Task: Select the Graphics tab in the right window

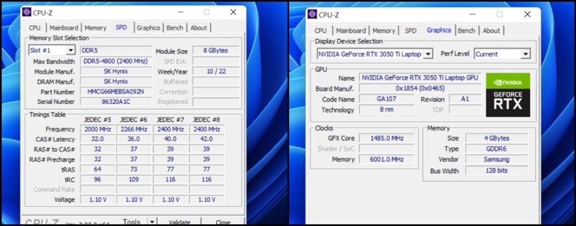Action: coord(439,30)
